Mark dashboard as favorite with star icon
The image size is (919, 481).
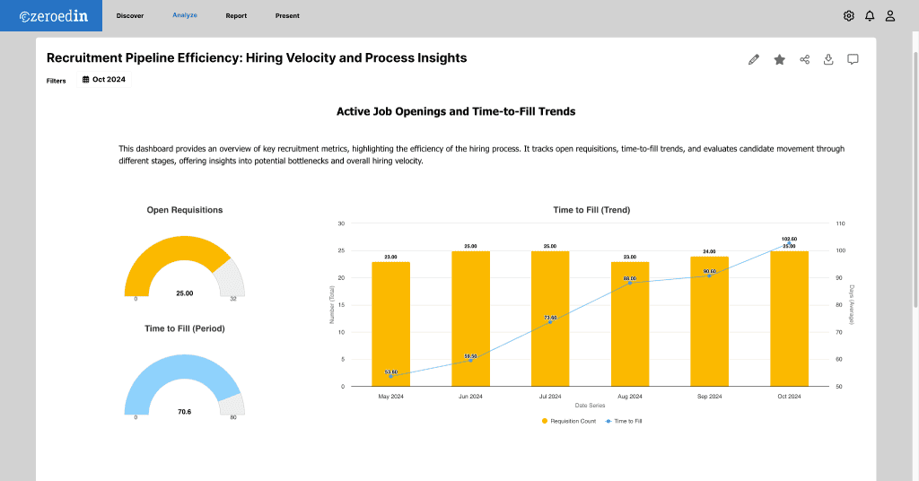(x=779, y=59)
